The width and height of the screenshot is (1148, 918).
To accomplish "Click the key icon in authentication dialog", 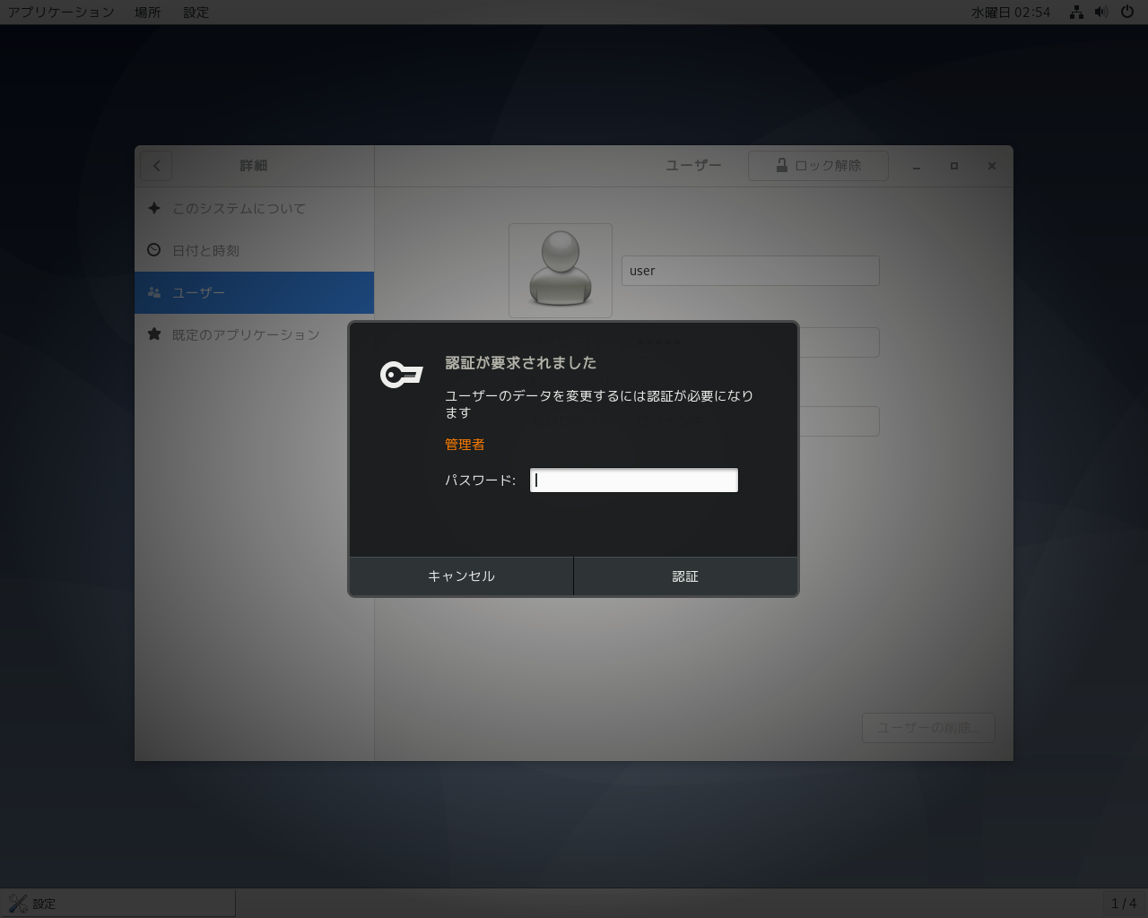I will click(401, 374).
